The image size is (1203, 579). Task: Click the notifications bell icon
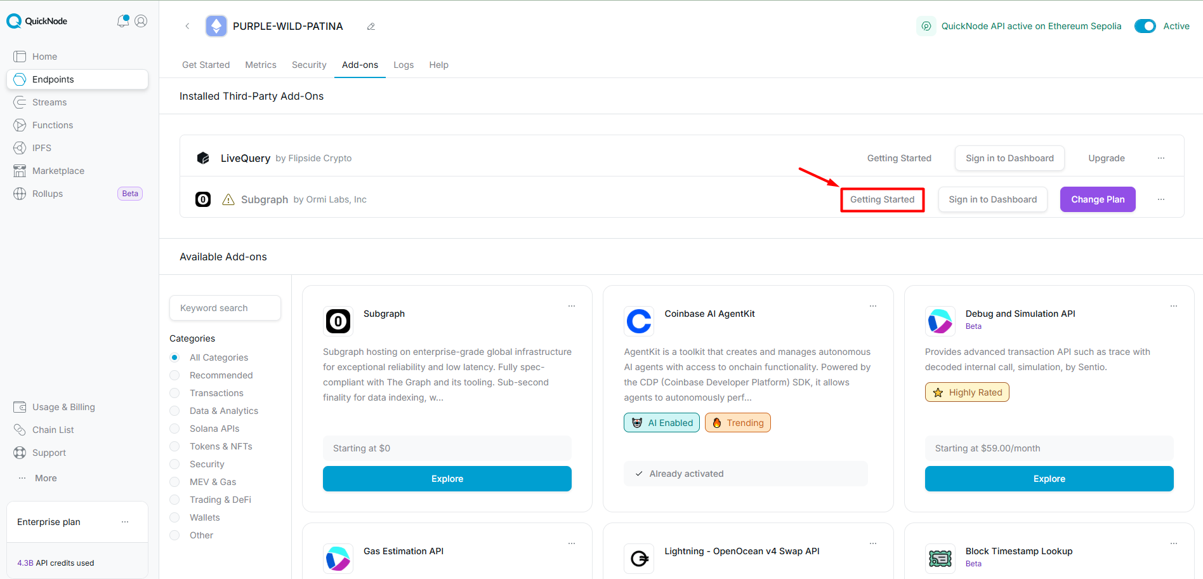[x=122, y=21]
